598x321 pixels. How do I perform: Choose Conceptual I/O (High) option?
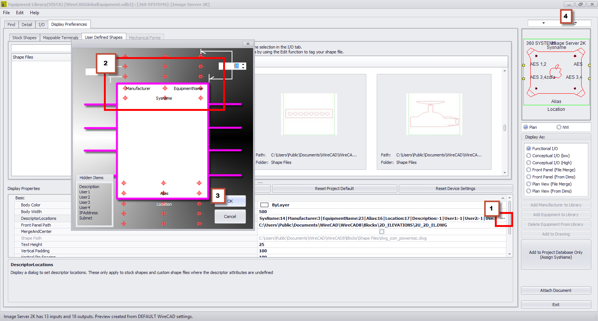point(528,163)
